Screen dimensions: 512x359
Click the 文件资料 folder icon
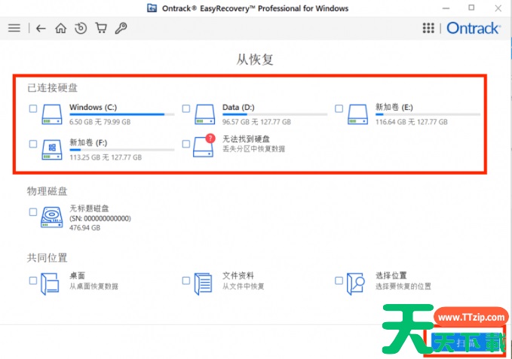(x=204, y=281)
